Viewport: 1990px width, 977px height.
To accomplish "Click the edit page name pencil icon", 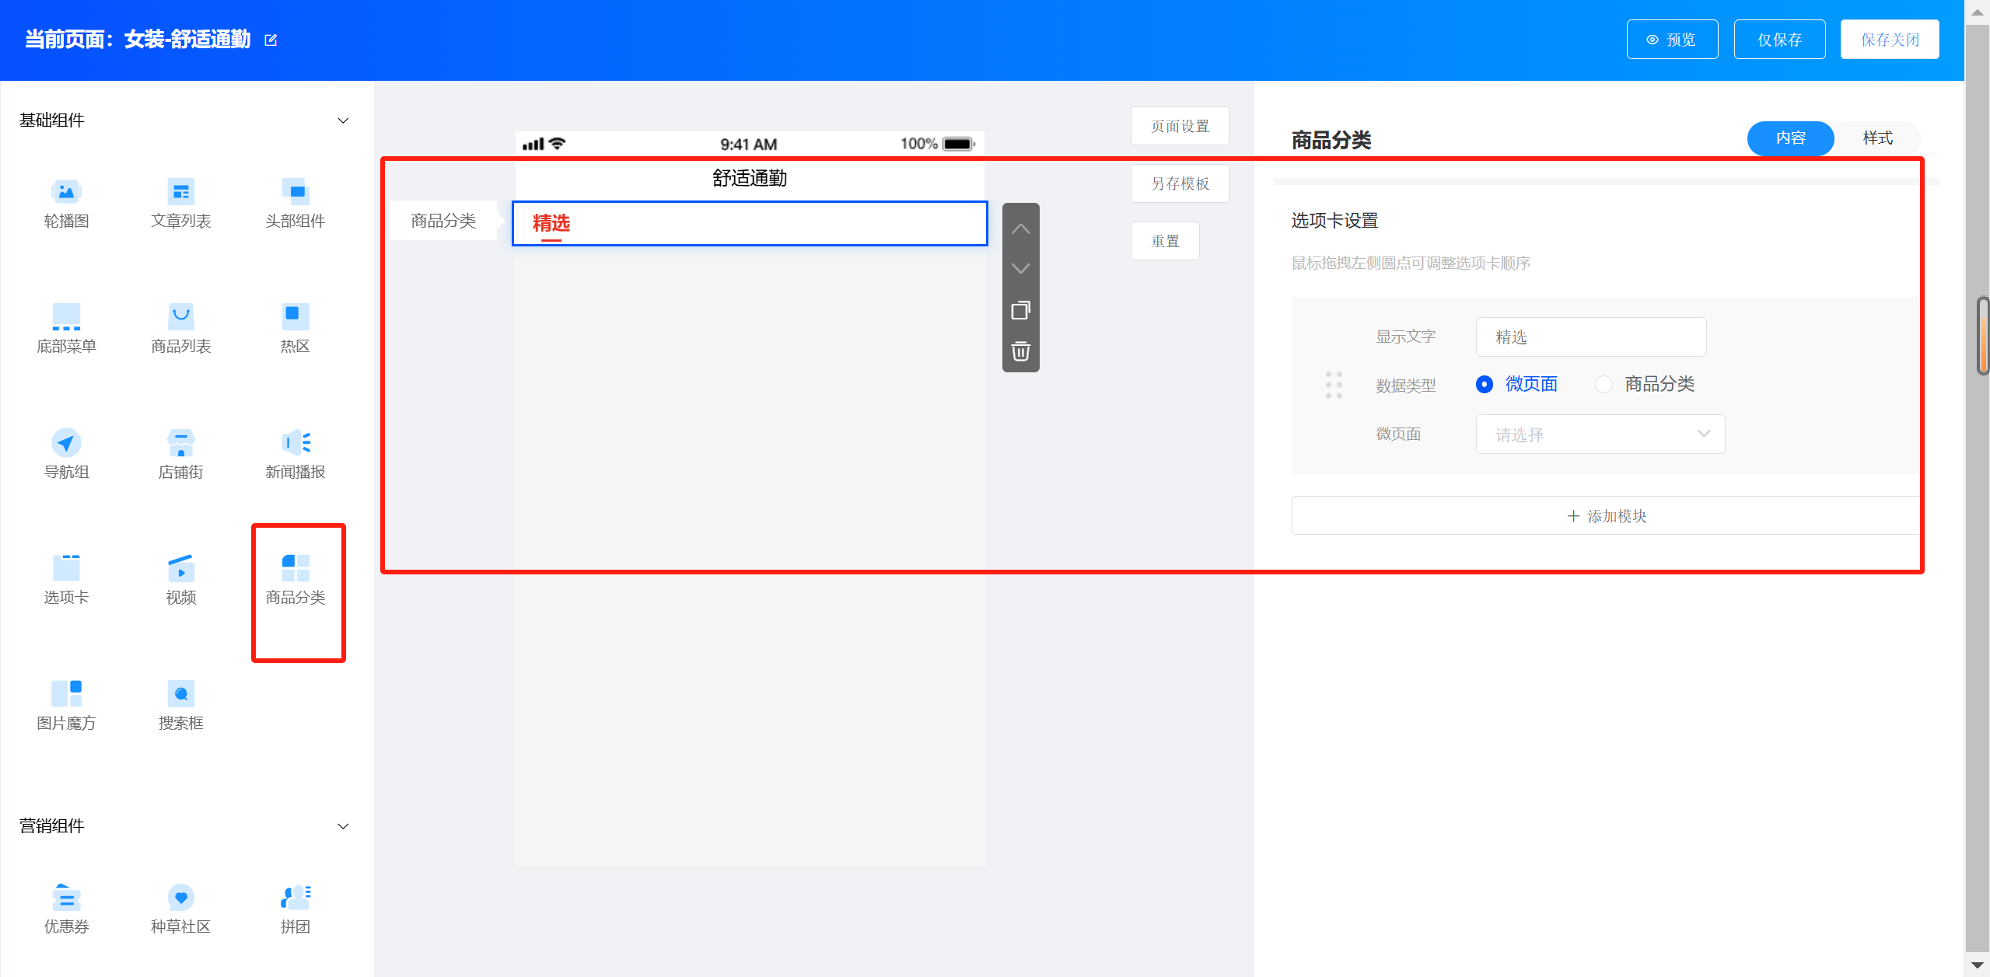I will coord(271,40).
